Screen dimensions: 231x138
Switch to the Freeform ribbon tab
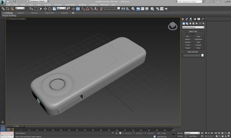click(x=21, y=13)
